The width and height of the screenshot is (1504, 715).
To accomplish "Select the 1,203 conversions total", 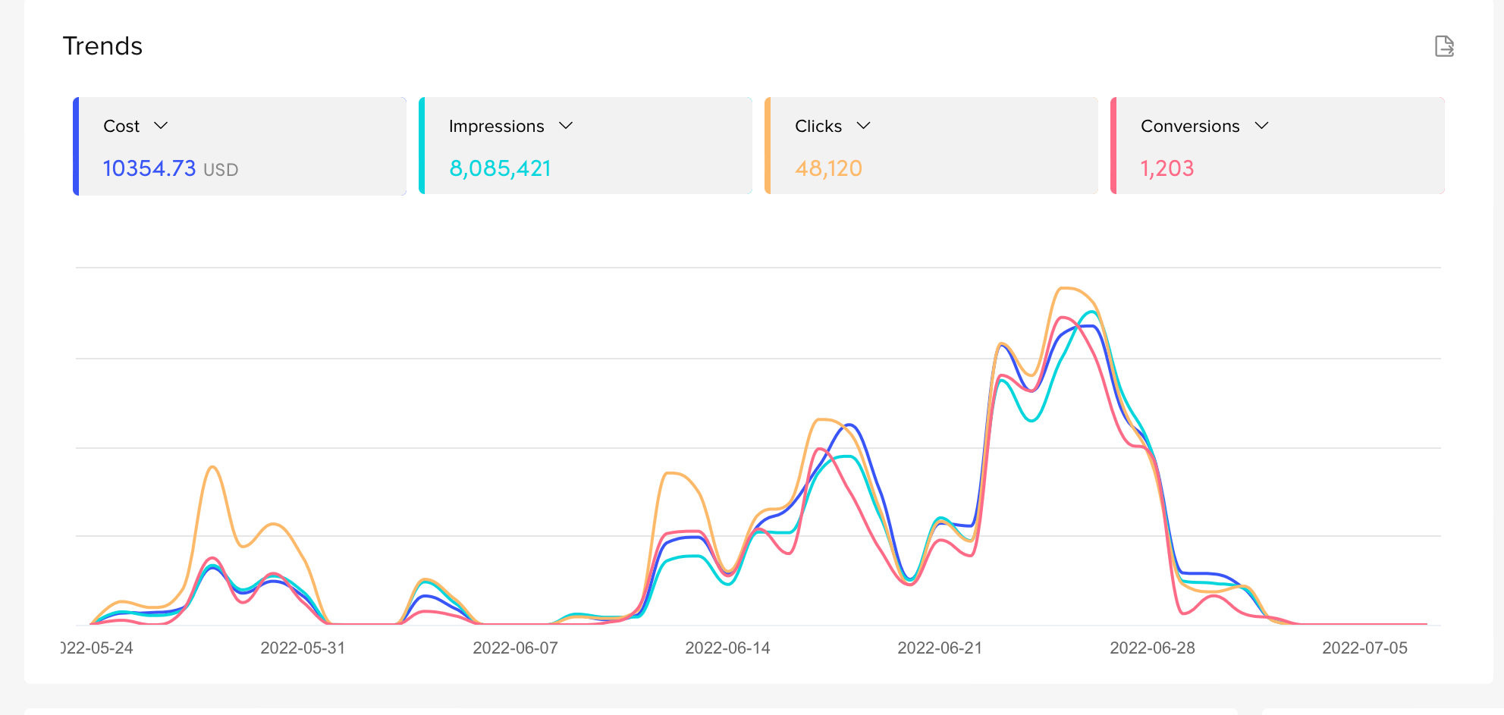I will coord(1166,168).
